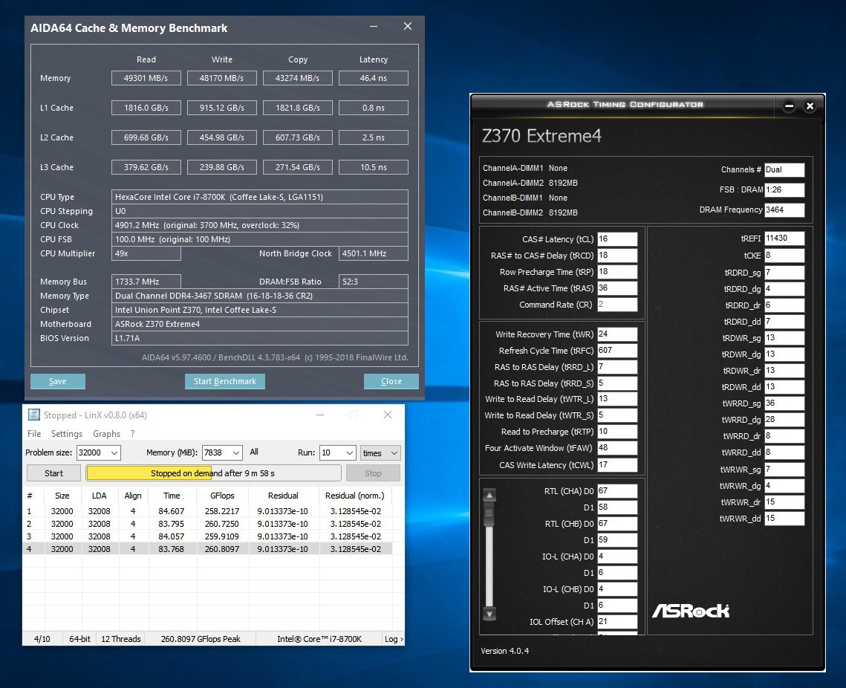846x688 pixels.
Task: Close the ASRock Timing Configurator window
Action: pyautogui.click(x=810, y=106)
